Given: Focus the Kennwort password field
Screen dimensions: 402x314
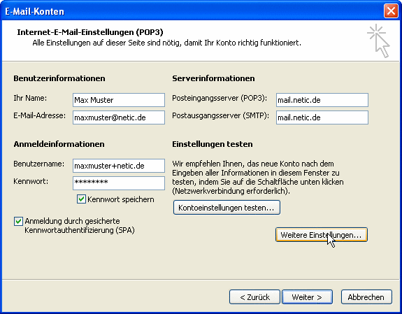Looking at the screenshot, I should tap(119, 183).
